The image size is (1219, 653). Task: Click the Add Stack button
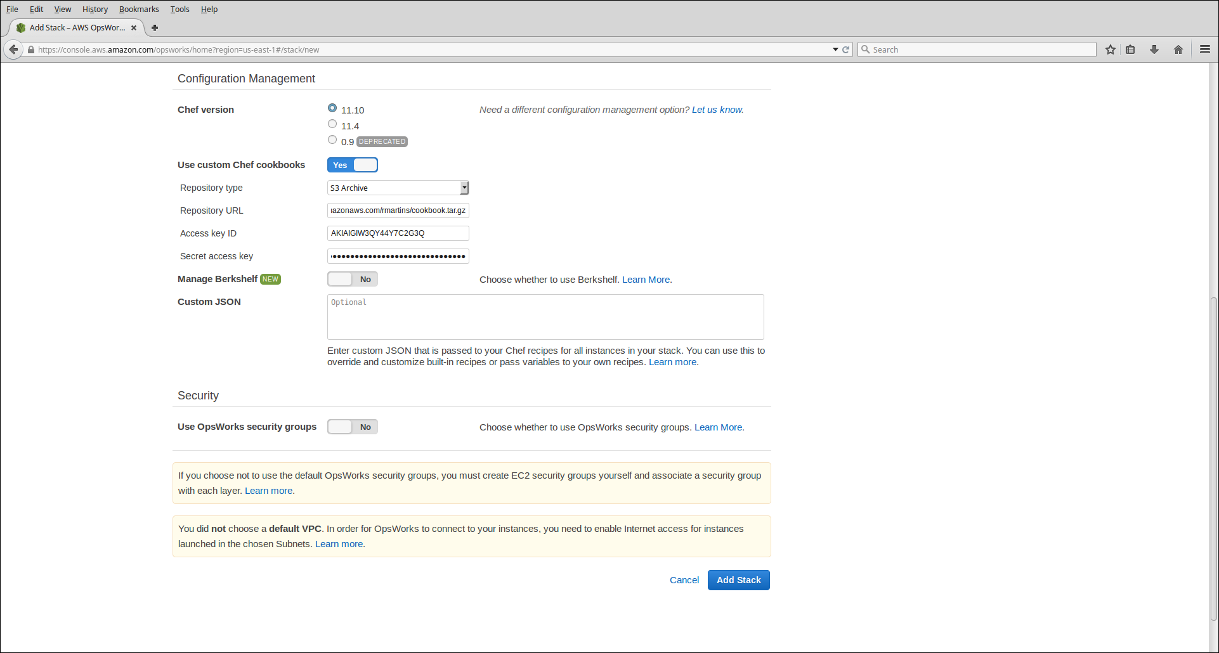738,580
